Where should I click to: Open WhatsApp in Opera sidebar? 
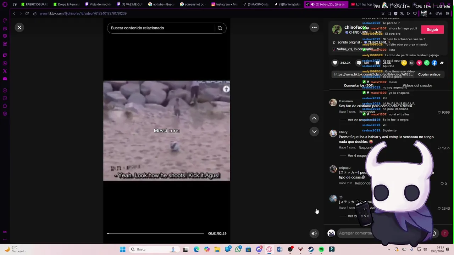pyautogui.click(x=5, y=63)
